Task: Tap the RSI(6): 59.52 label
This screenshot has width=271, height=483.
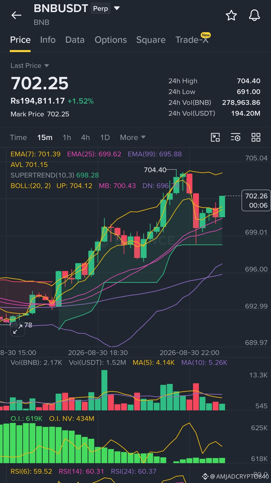Action: pos(31,471)
